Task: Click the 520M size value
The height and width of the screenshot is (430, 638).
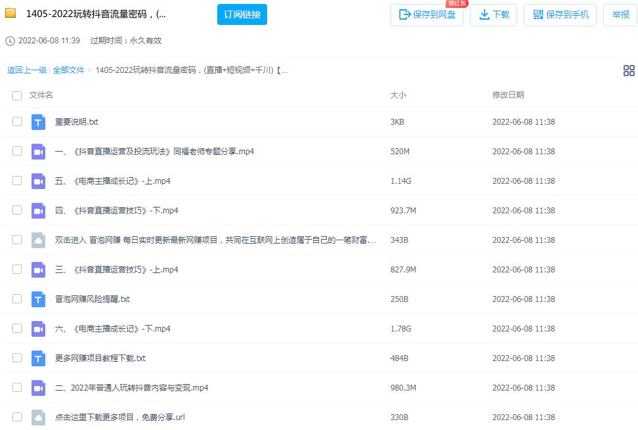Action: point(400,152)
